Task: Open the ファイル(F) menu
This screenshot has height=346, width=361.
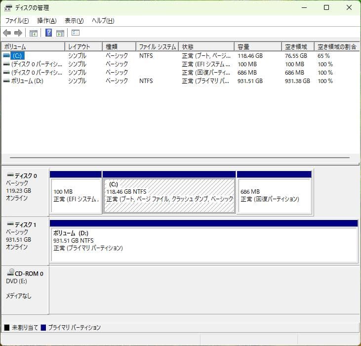Action: pyautogui.click(x=17, y=21)
